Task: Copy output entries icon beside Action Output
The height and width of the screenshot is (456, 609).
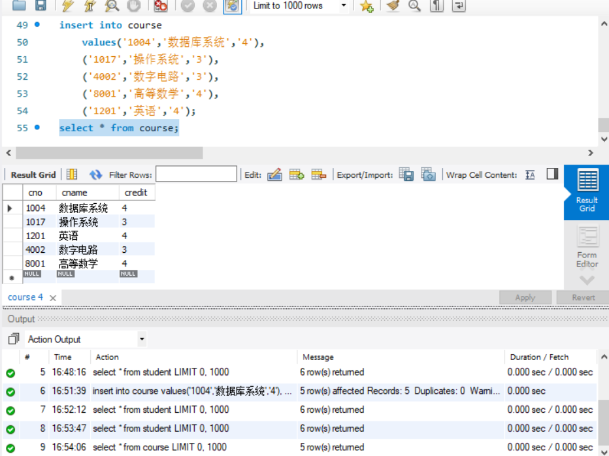Action: [14, 339]
